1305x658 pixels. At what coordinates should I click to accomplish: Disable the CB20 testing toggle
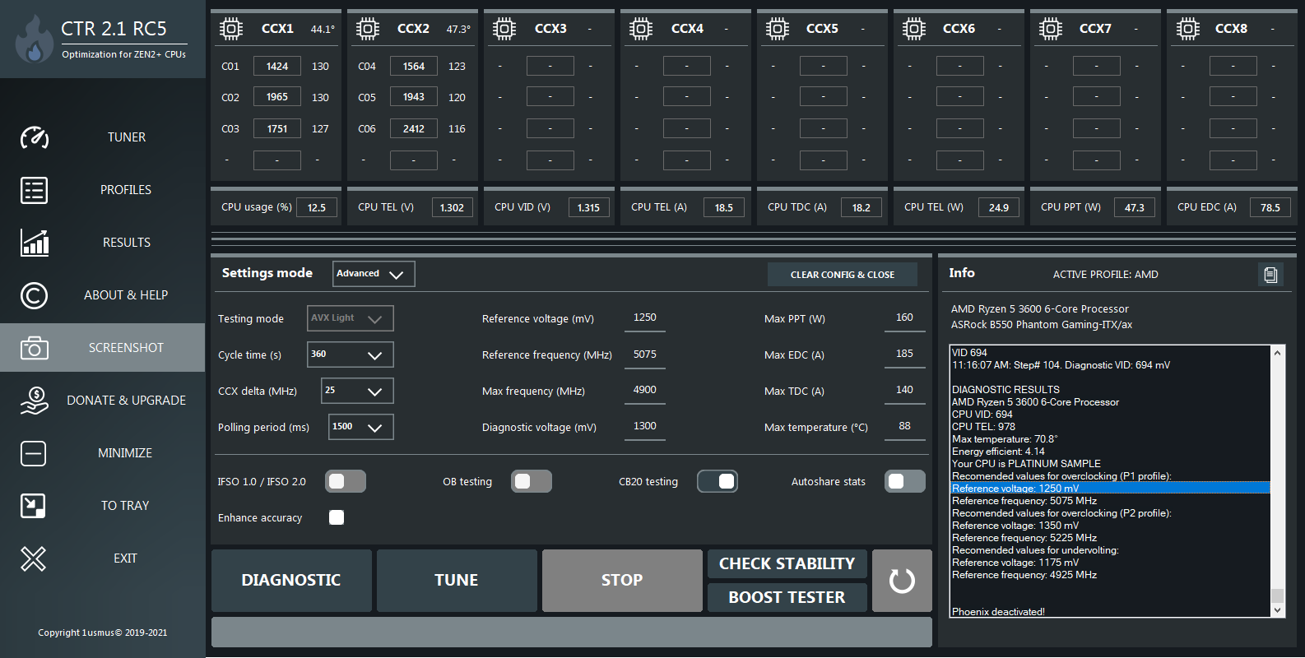(718, 481)
